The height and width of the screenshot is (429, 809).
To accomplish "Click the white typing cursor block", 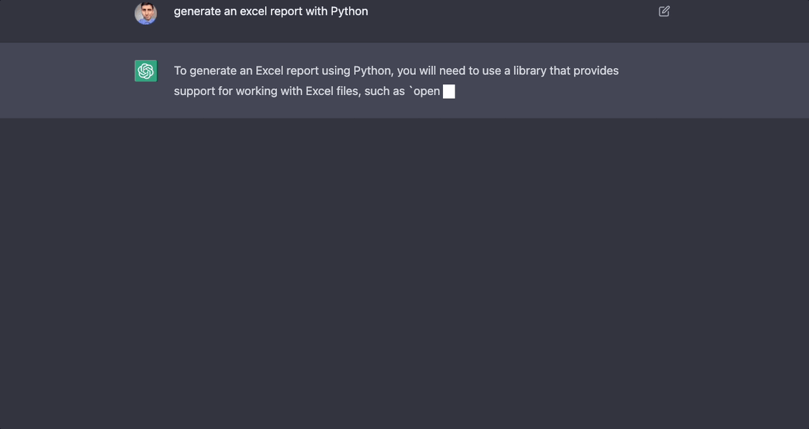I will coord(449,91).
